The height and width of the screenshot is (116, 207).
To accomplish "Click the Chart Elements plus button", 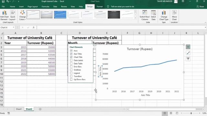I will click(x=188, y=47).
